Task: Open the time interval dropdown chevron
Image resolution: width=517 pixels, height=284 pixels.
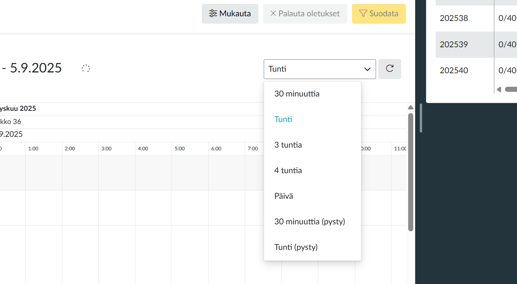Action: pyautogui.click(x=367, y=69)
